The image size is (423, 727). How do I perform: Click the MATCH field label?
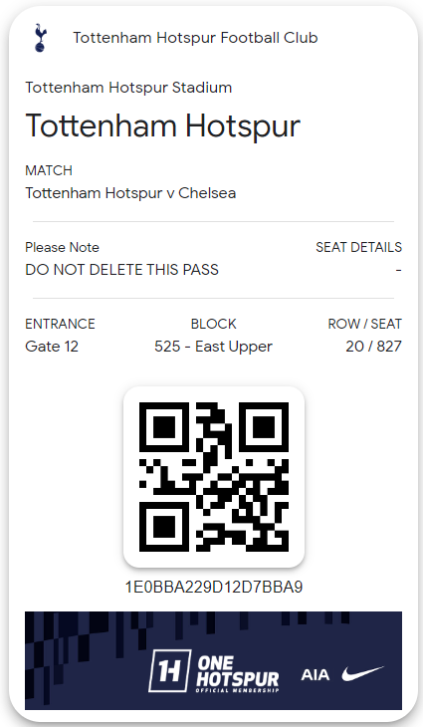point(49,170)
